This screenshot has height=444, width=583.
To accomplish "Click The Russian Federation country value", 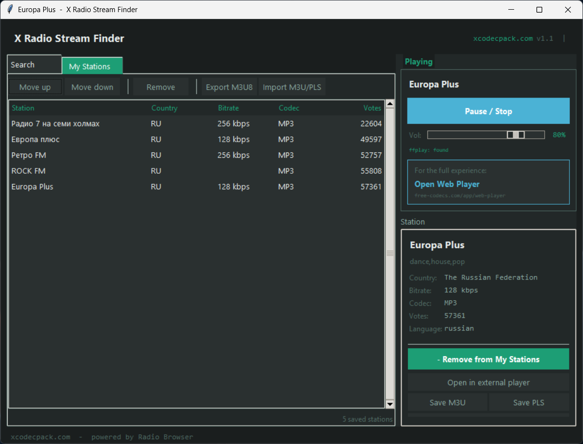I will click(491, 278).
